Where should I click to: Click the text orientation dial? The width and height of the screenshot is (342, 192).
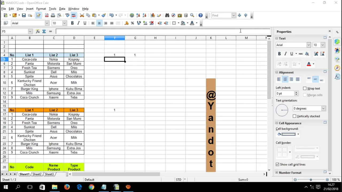pos(282,110)
